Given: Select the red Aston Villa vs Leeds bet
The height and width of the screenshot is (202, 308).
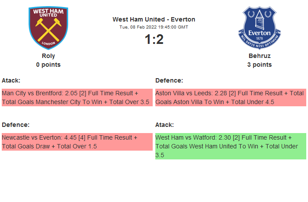Looking at the screenshot, I should [x=231, y=97].
